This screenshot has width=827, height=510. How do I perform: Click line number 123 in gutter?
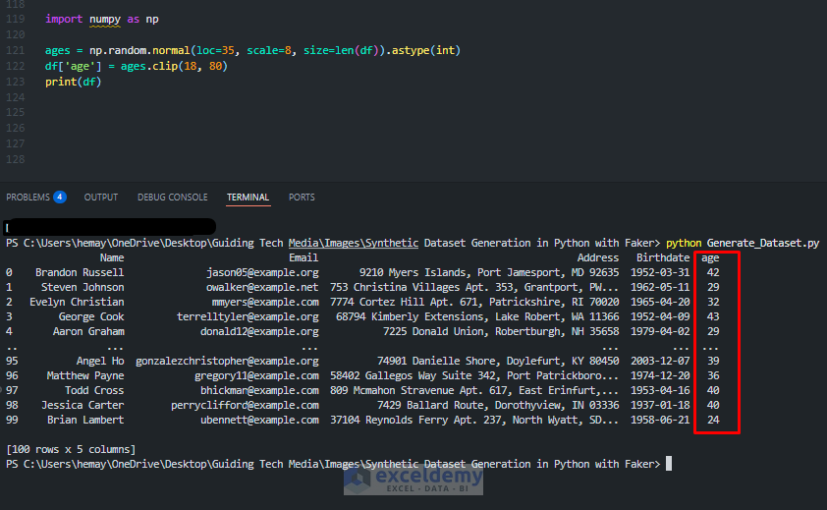coord(16,82)
